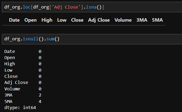182x112 pixels.
Task: Select the Low column header
Action: 62,20
